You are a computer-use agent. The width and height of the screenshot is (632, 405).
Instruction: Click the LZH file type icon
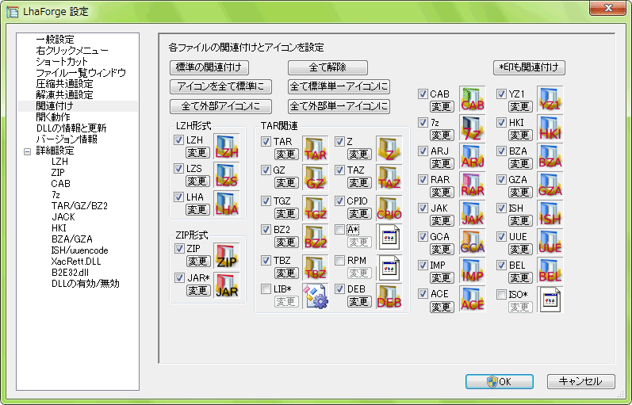click(x=227, y=147)
